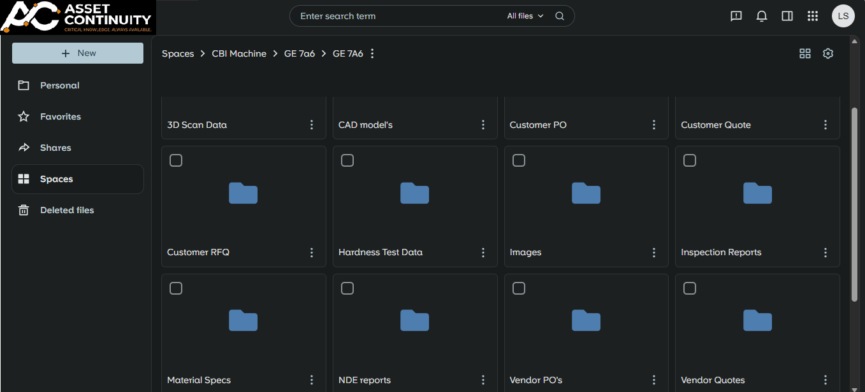Switch view mode with tiles icon

point(805,53)
